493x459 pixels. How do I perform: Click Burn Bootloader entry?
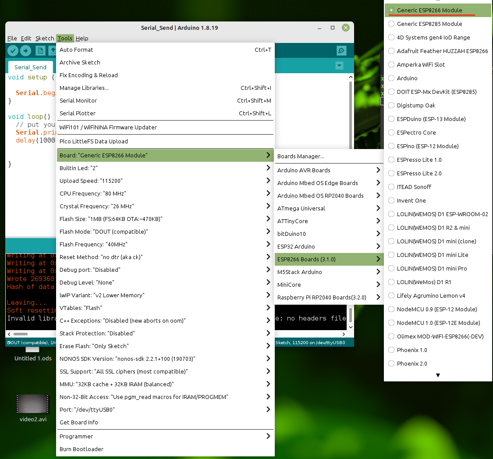point(165,449)
